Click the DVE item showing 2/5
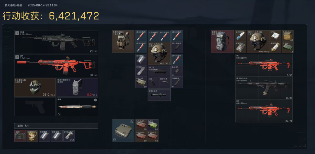Image resolution: width=315 pixels, height=154 pixels. 69,136
